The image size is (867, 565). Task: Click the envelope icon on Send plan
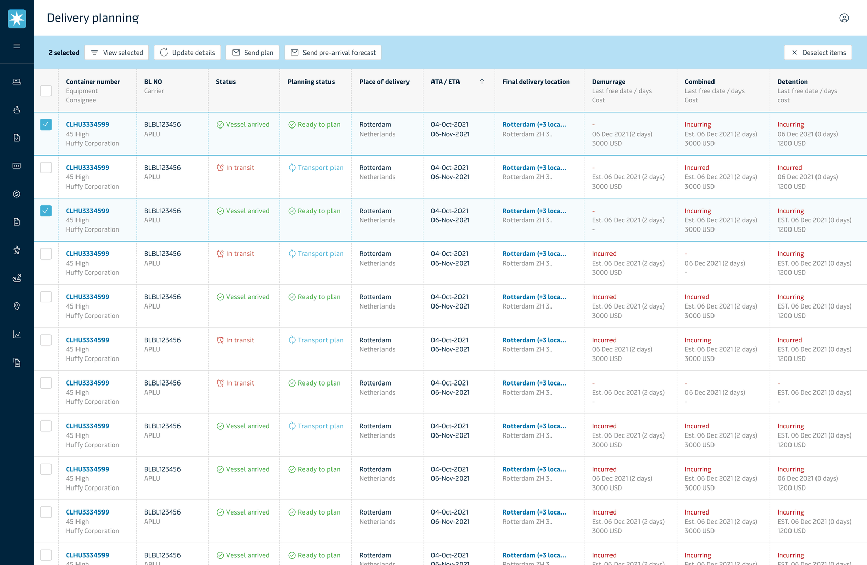[x=236, y=53]
